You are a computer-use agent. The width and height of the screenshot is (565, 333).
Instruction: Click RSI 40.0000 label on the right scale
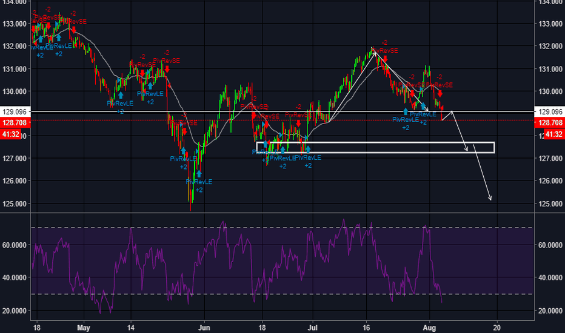550,277
